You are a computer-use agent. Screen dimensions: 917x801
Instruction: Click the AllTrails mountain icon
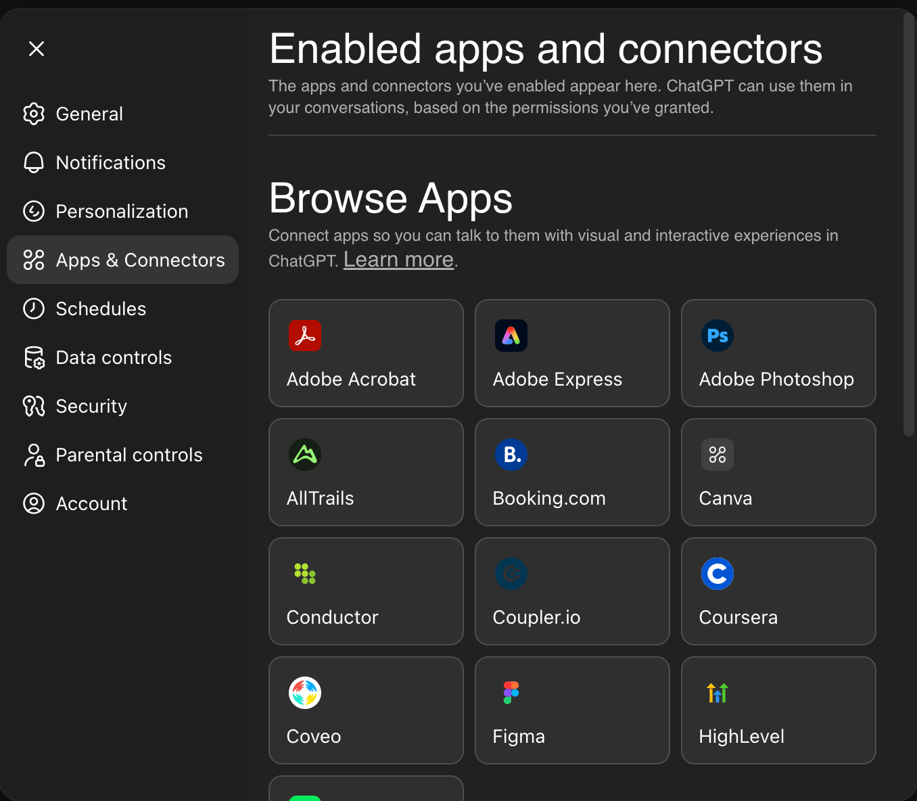click(305, 455)
